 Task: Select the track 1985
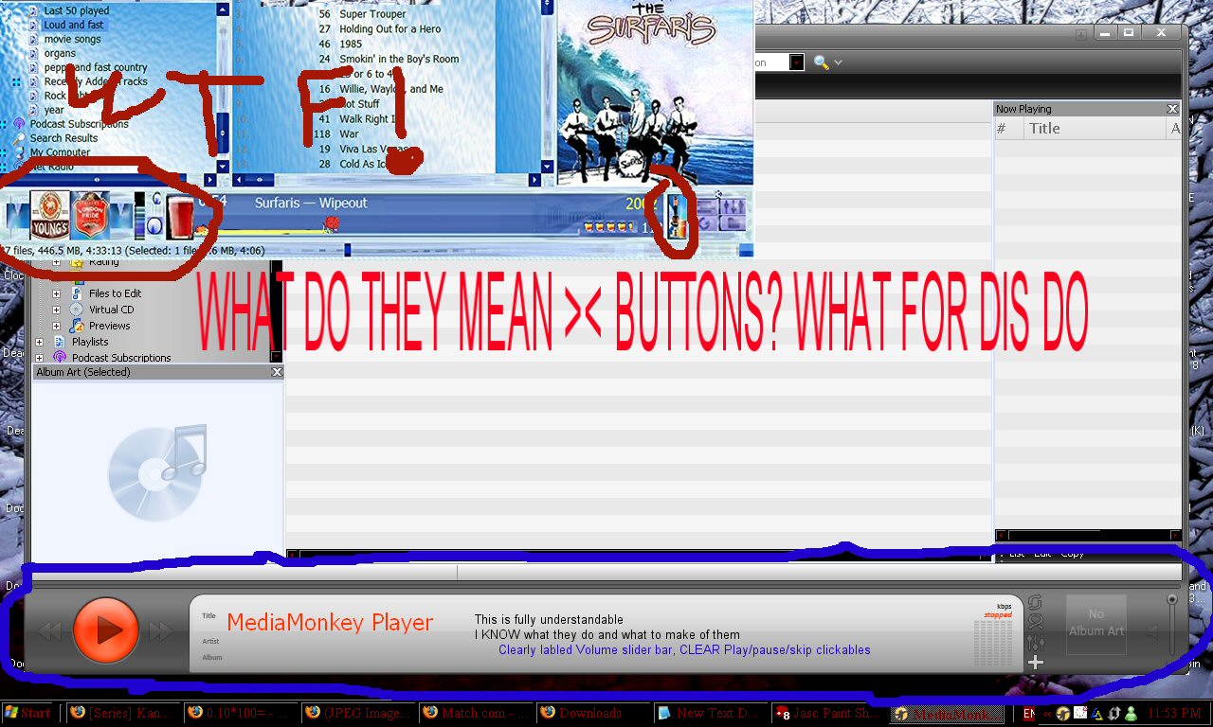(351, 44)
